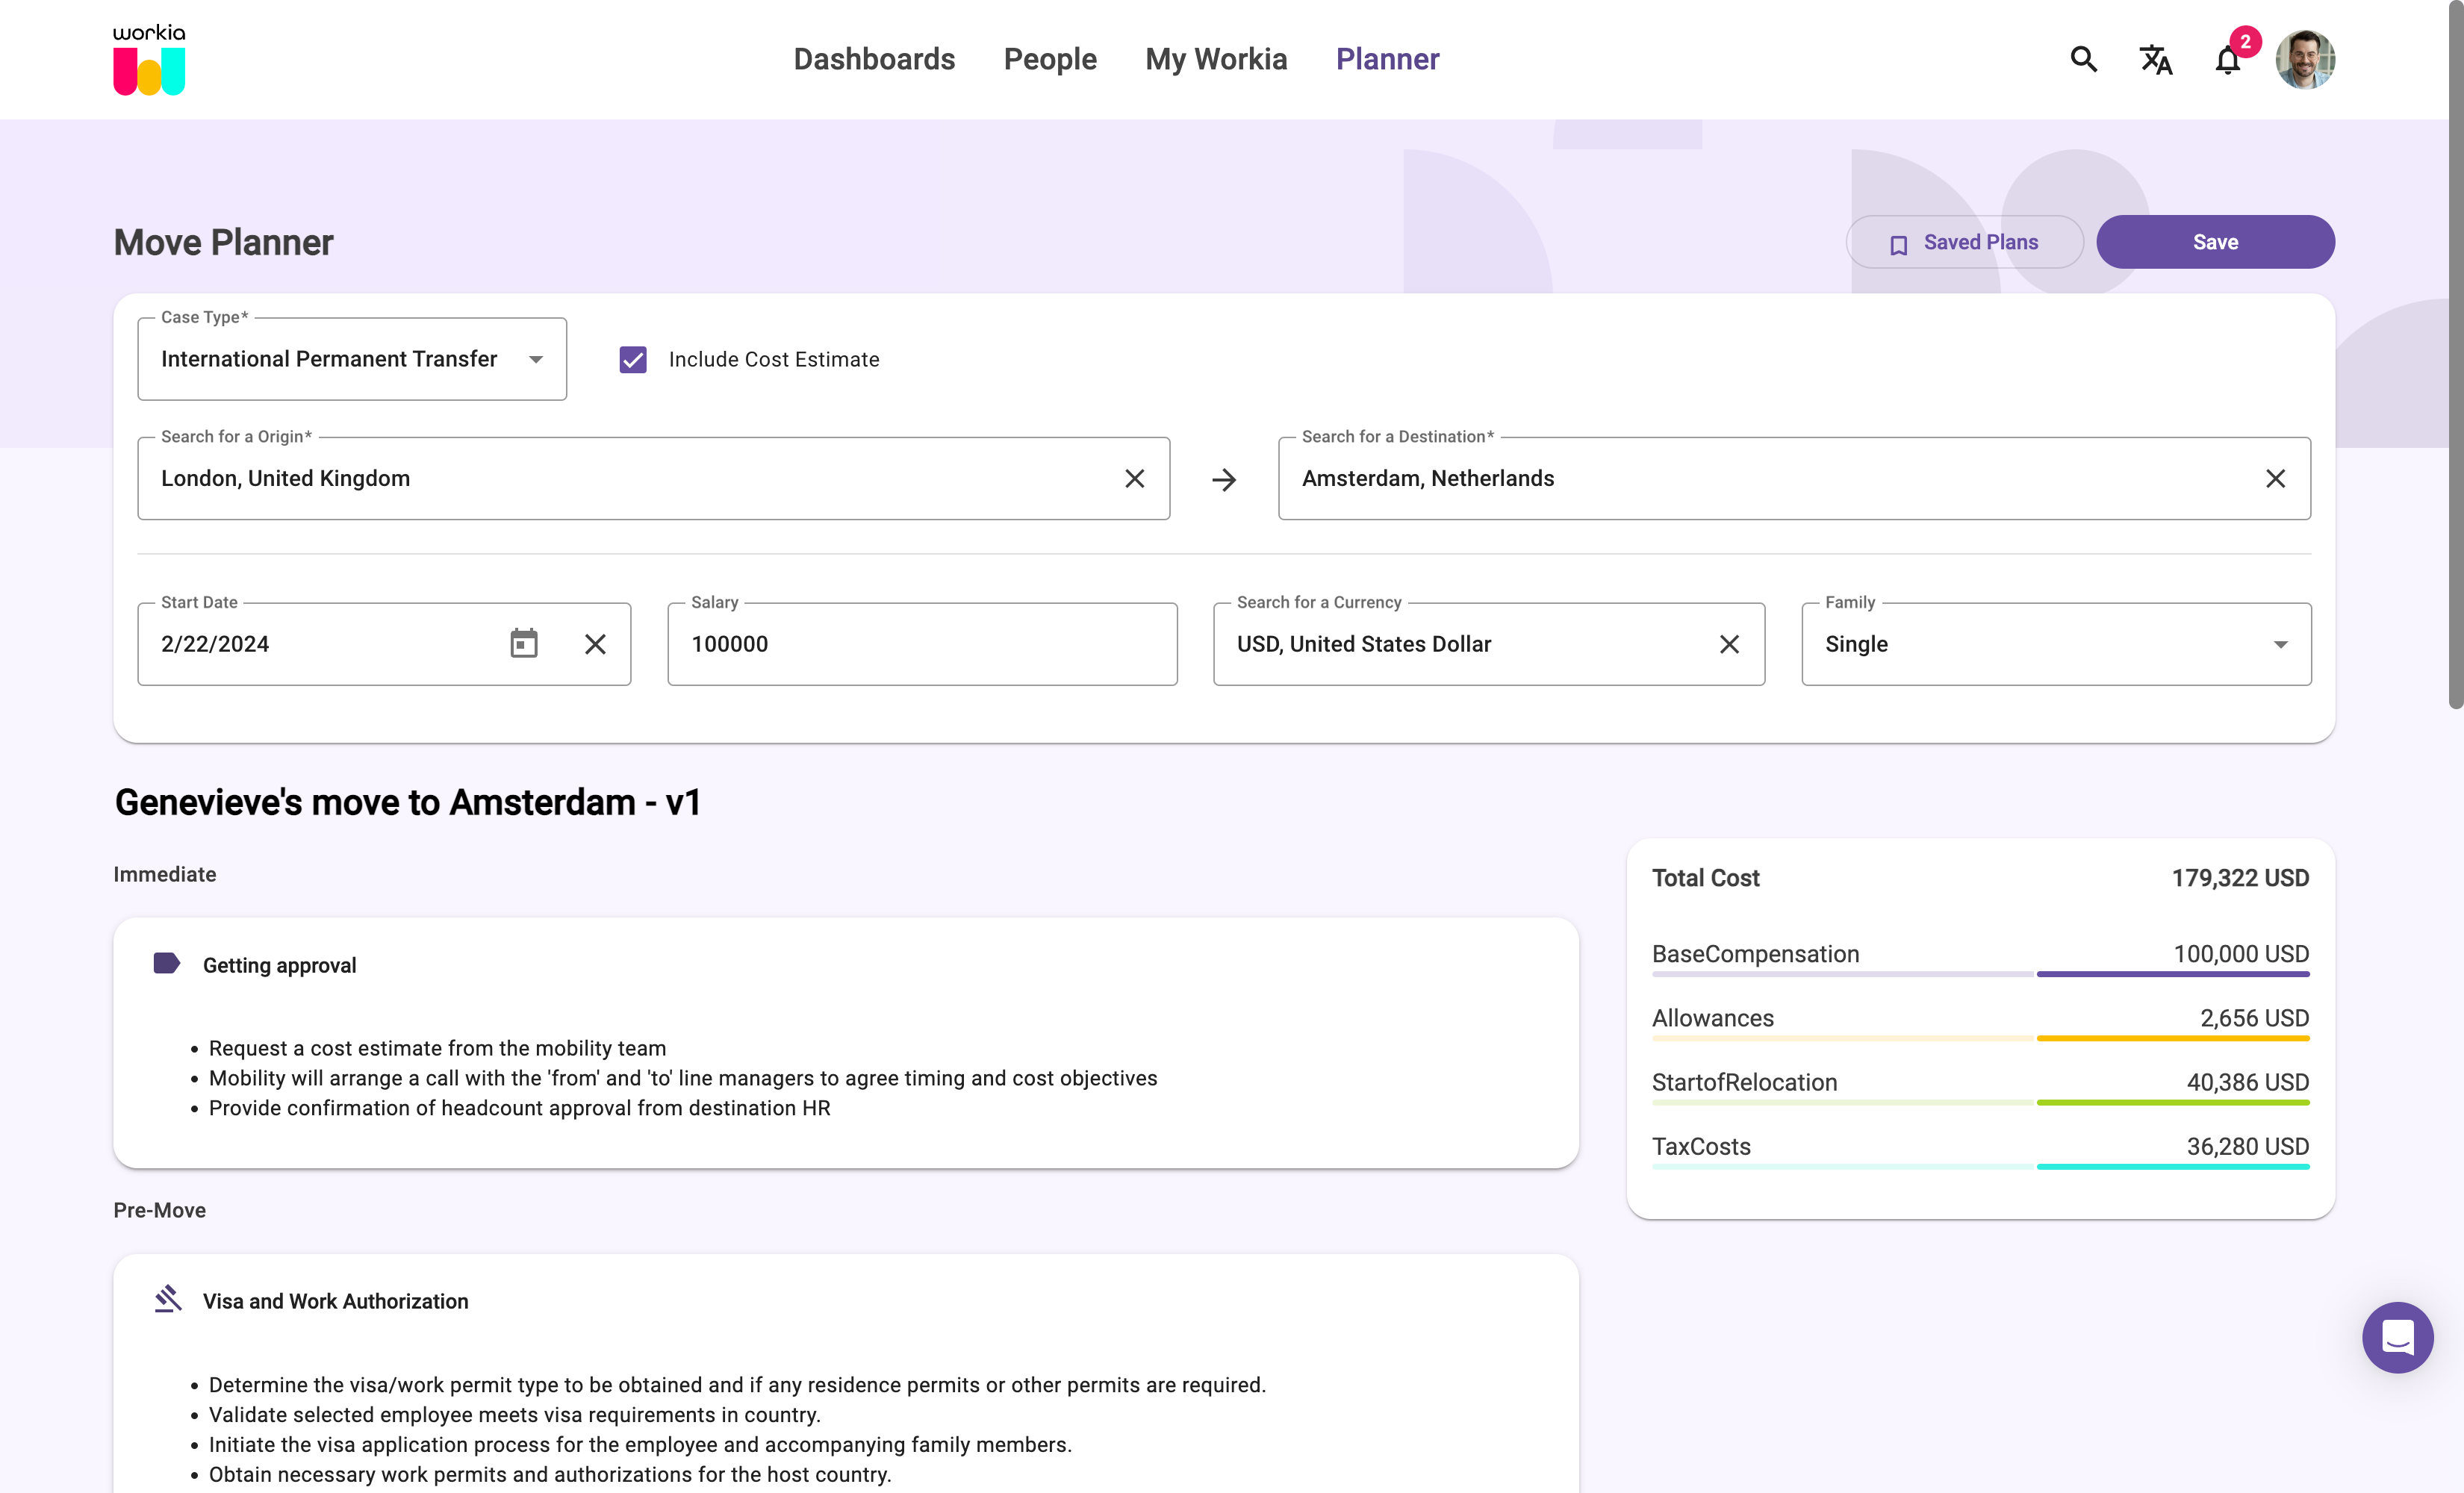Clear the USD currency selection

pyautogui.click(x=1729, y=643)
